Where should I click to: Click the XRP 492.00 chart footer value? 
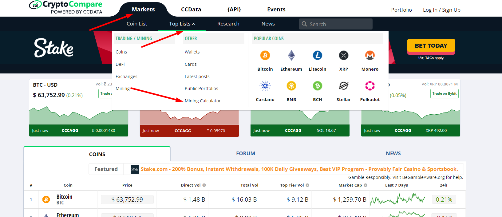[x=436, y=130]
